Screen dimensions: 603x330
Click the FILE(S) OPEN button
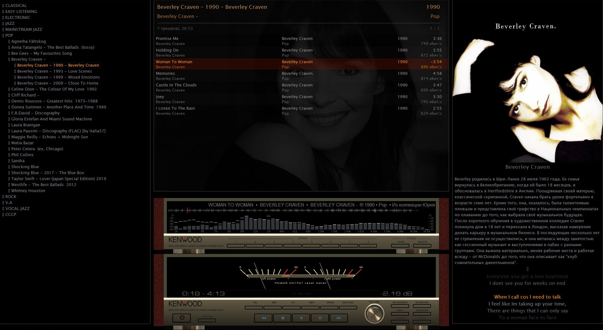point(400,246)
